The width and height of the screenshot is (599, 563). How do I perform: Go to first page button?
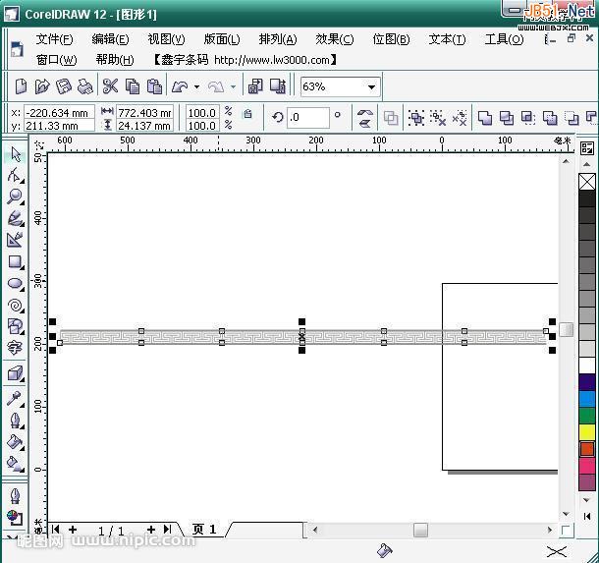point(55,530)
